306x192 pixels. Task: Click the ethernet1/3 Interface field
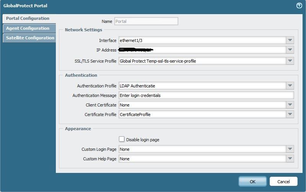[202, 40]
